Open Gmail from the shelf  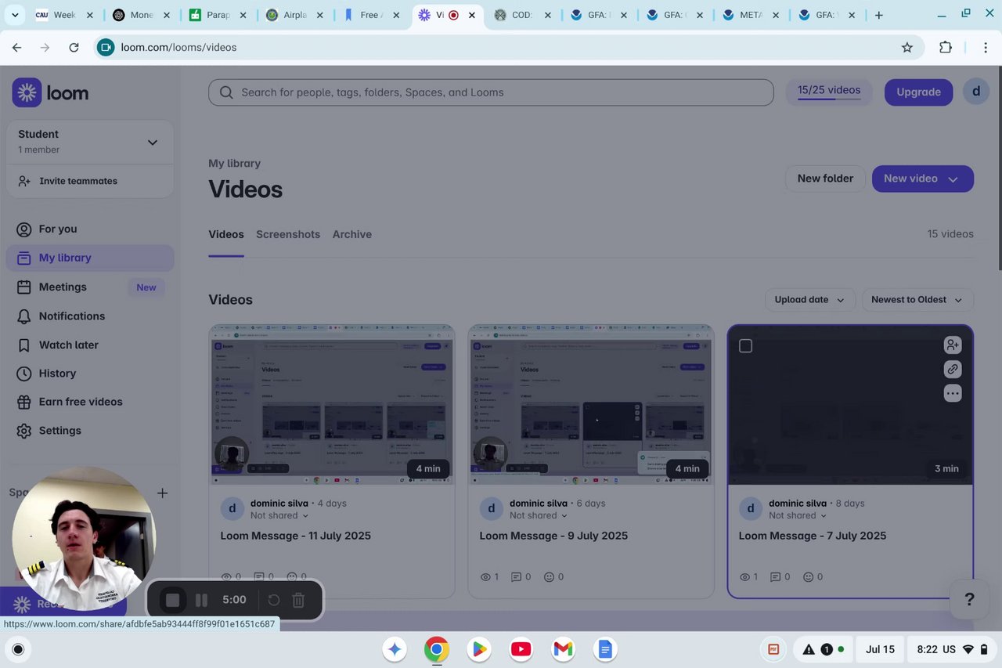(x=563, y=649)
